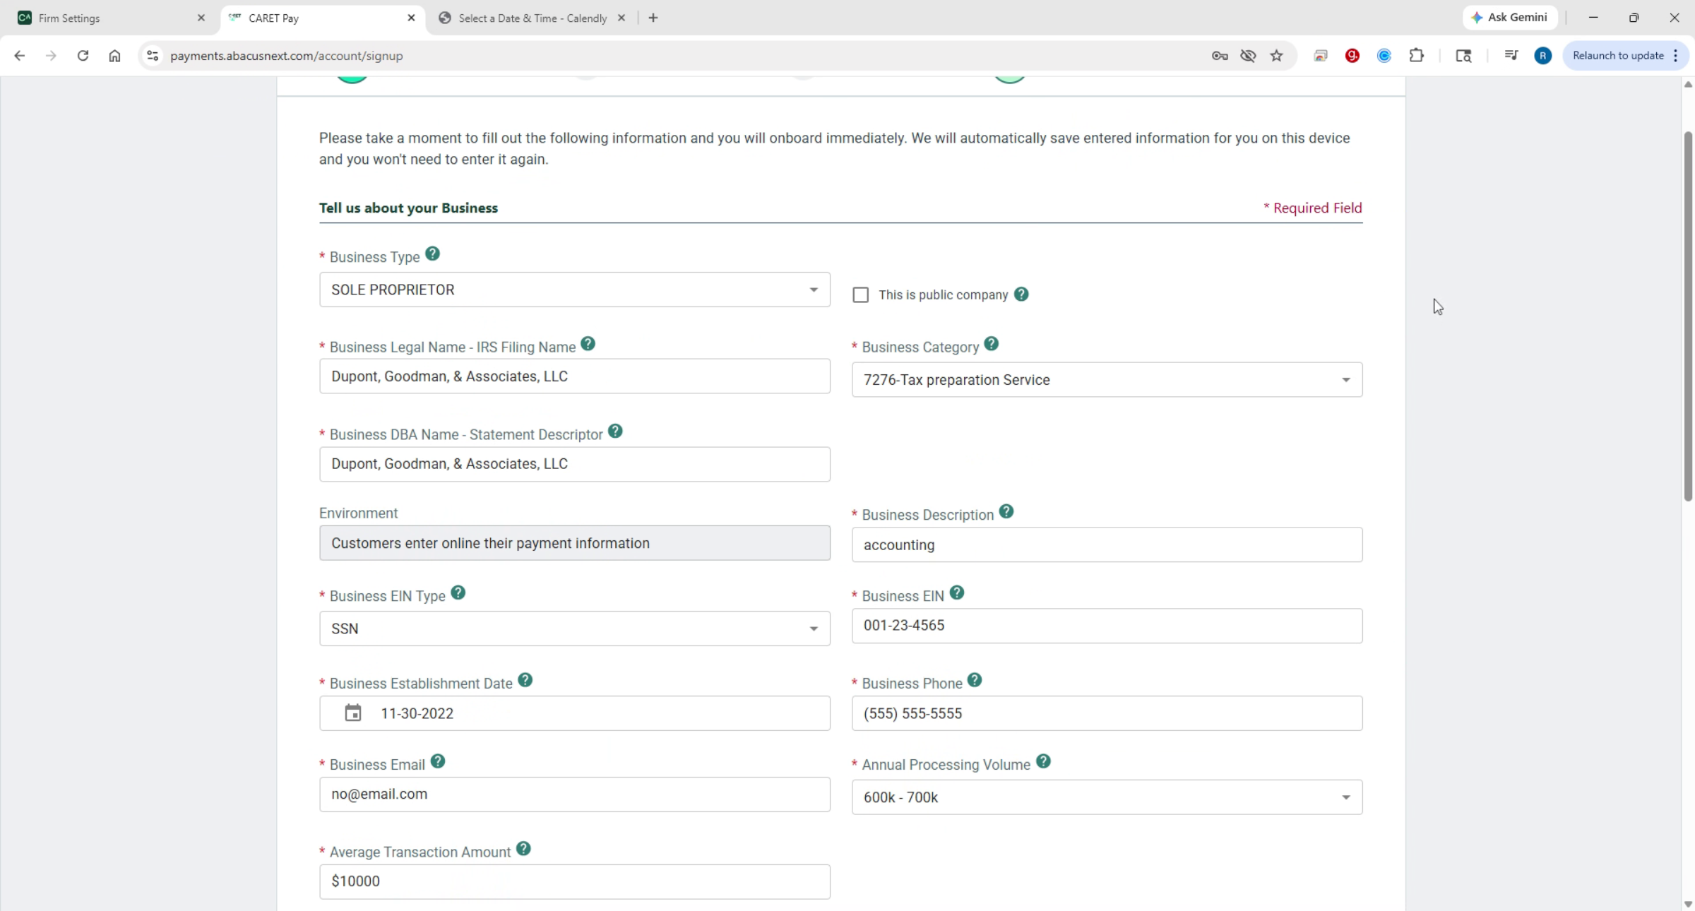
Task: Click the Establishment Date value 11-30-2022
Action: point(417,714)
